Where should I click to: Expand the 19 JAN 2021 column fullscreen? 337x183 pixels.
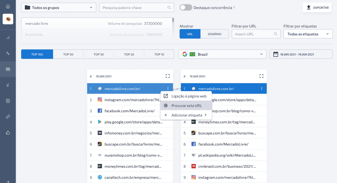(x=262, y=76)
